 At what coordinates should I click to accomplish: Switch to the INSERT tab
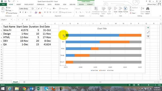[18, 5]
